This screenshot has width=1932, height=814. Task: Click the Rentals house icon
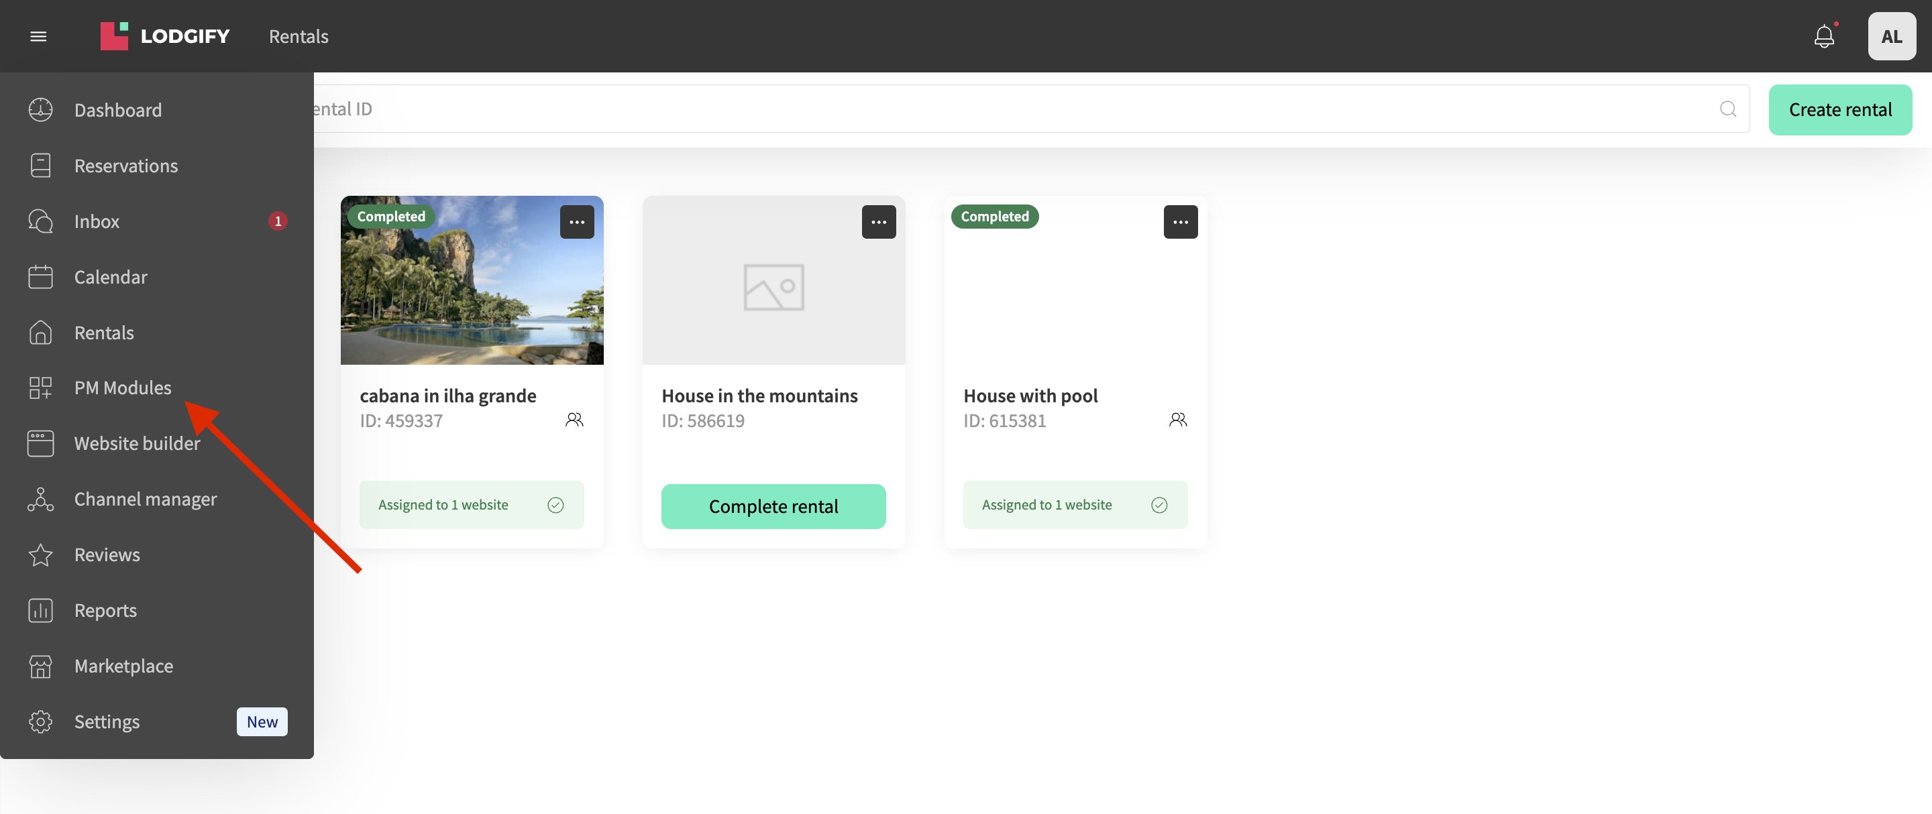click(40, 332)
